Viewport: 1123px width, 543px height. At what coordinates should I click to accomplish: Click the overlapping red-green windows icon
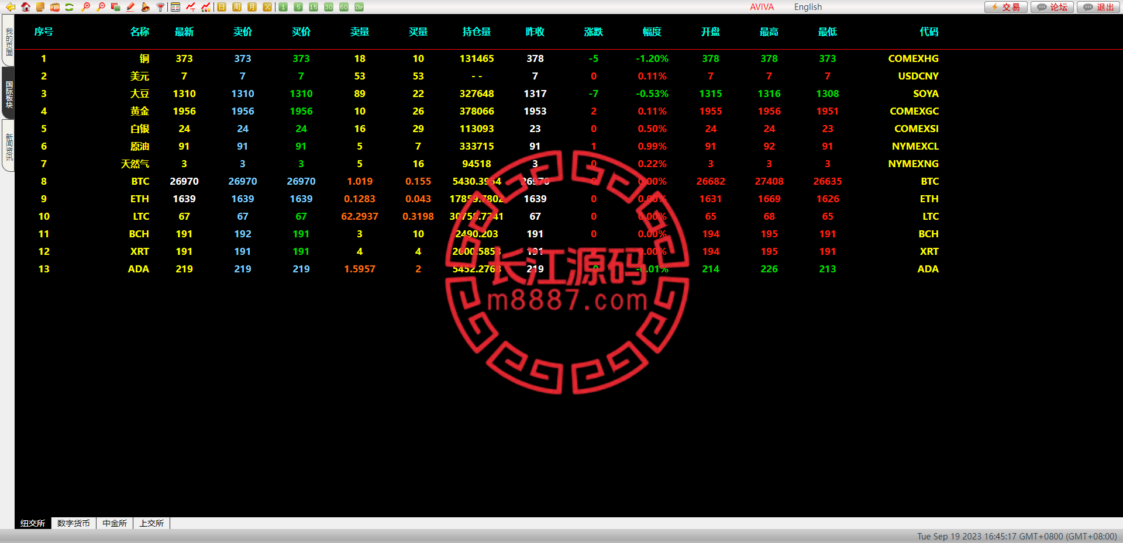click(116, 7)
